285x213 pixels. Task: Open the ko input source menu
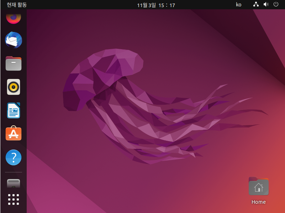click(x=238, y=5)
